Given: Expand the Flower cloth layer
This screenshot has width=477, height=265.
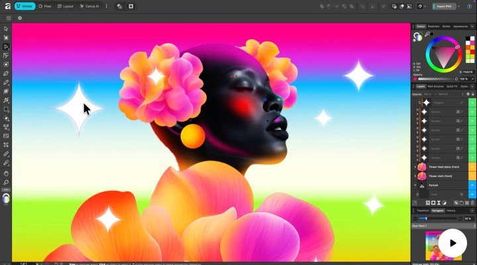Looking at the screenshot, I should (415, 176).
